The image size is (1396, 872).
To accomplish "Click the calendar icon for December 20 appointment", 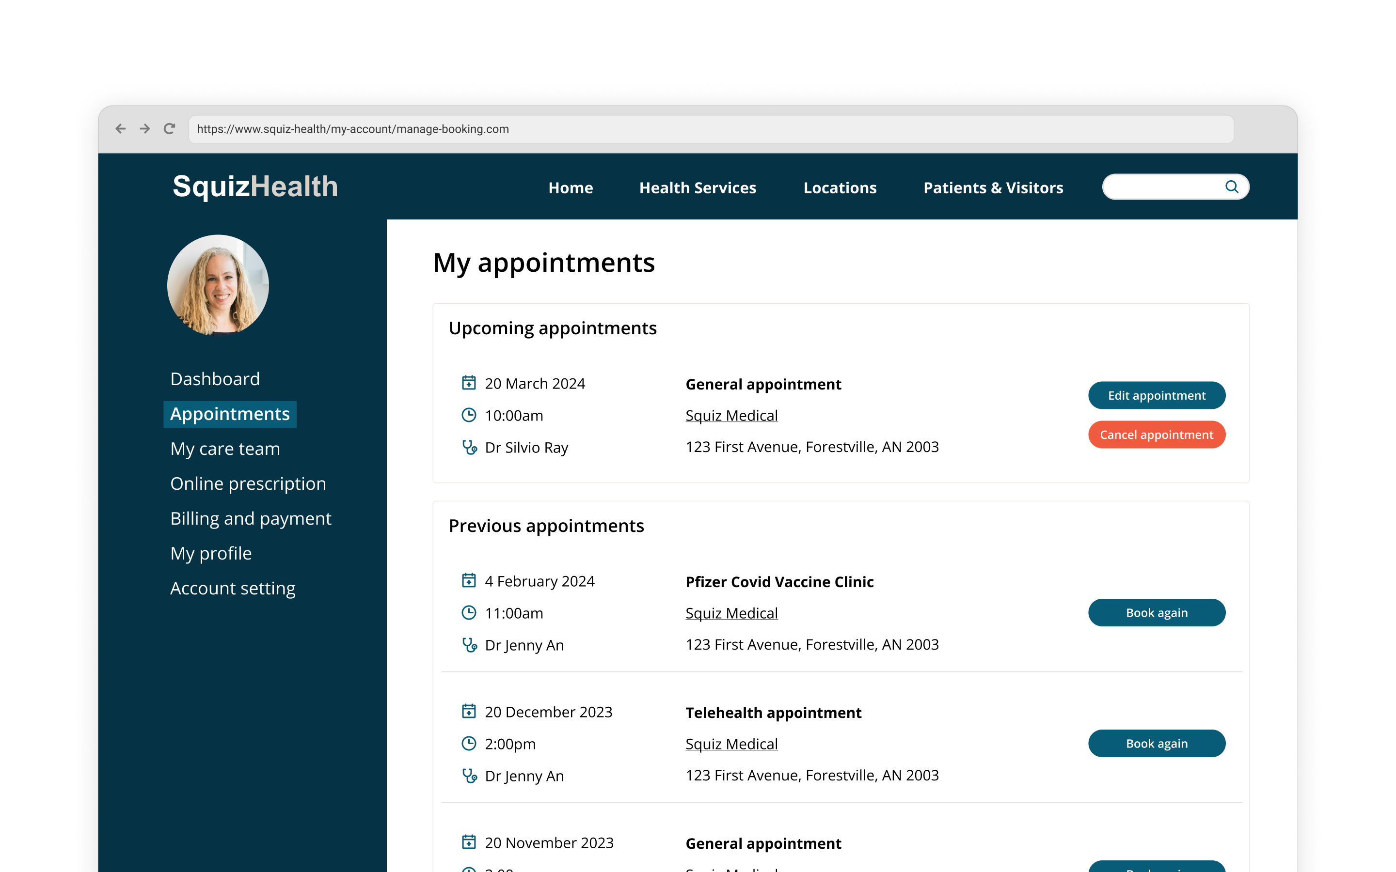I will pos(468,711).
